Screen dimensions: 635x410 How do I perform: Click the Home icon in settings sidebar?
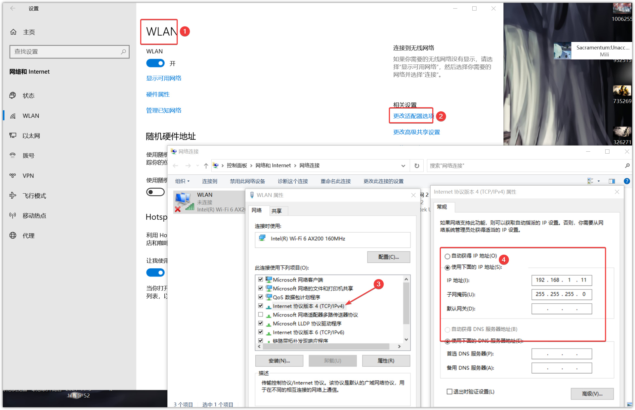[x=13, y=32]
